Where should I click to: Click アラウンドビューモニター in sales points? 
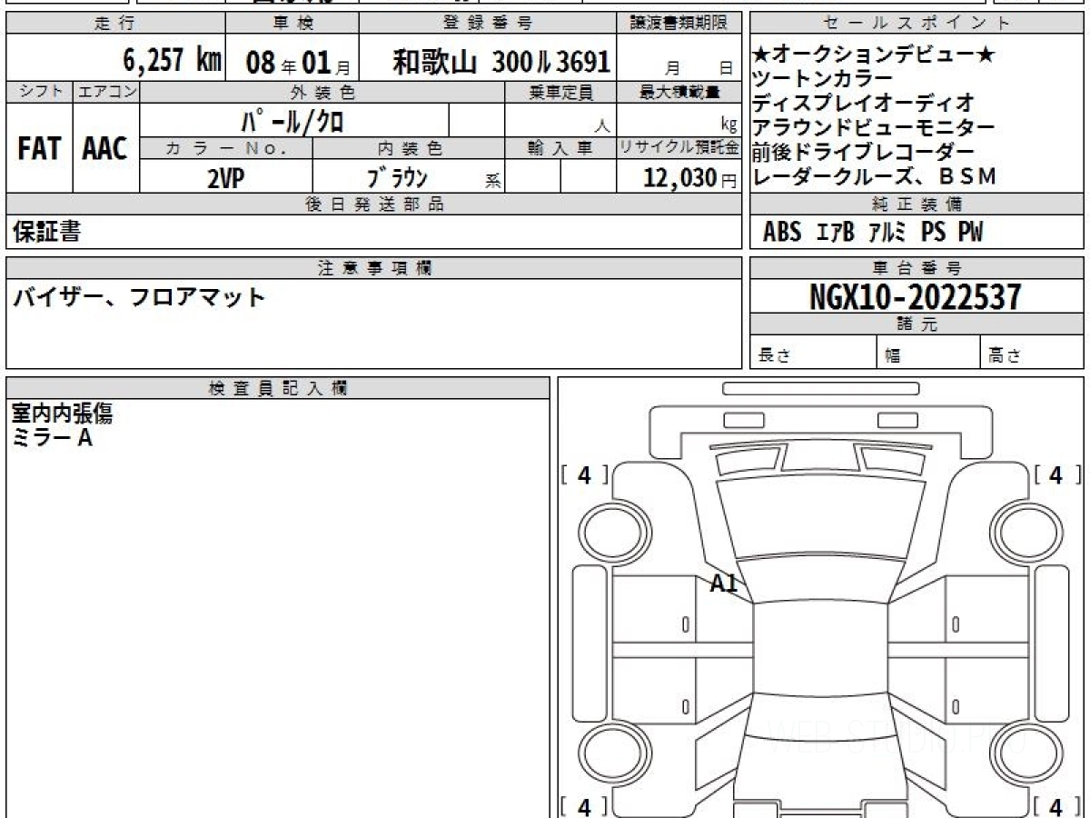(874, 127)
